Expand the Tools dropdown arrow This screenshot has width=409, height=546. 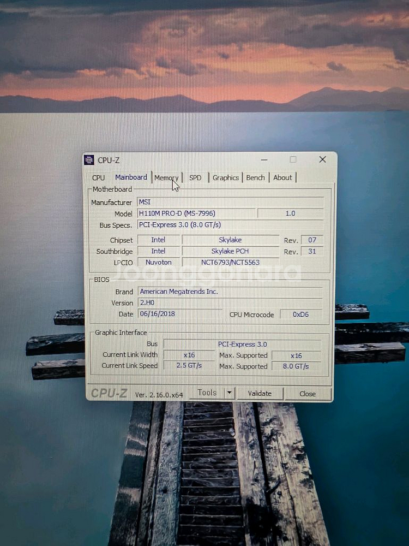point(230,393)
